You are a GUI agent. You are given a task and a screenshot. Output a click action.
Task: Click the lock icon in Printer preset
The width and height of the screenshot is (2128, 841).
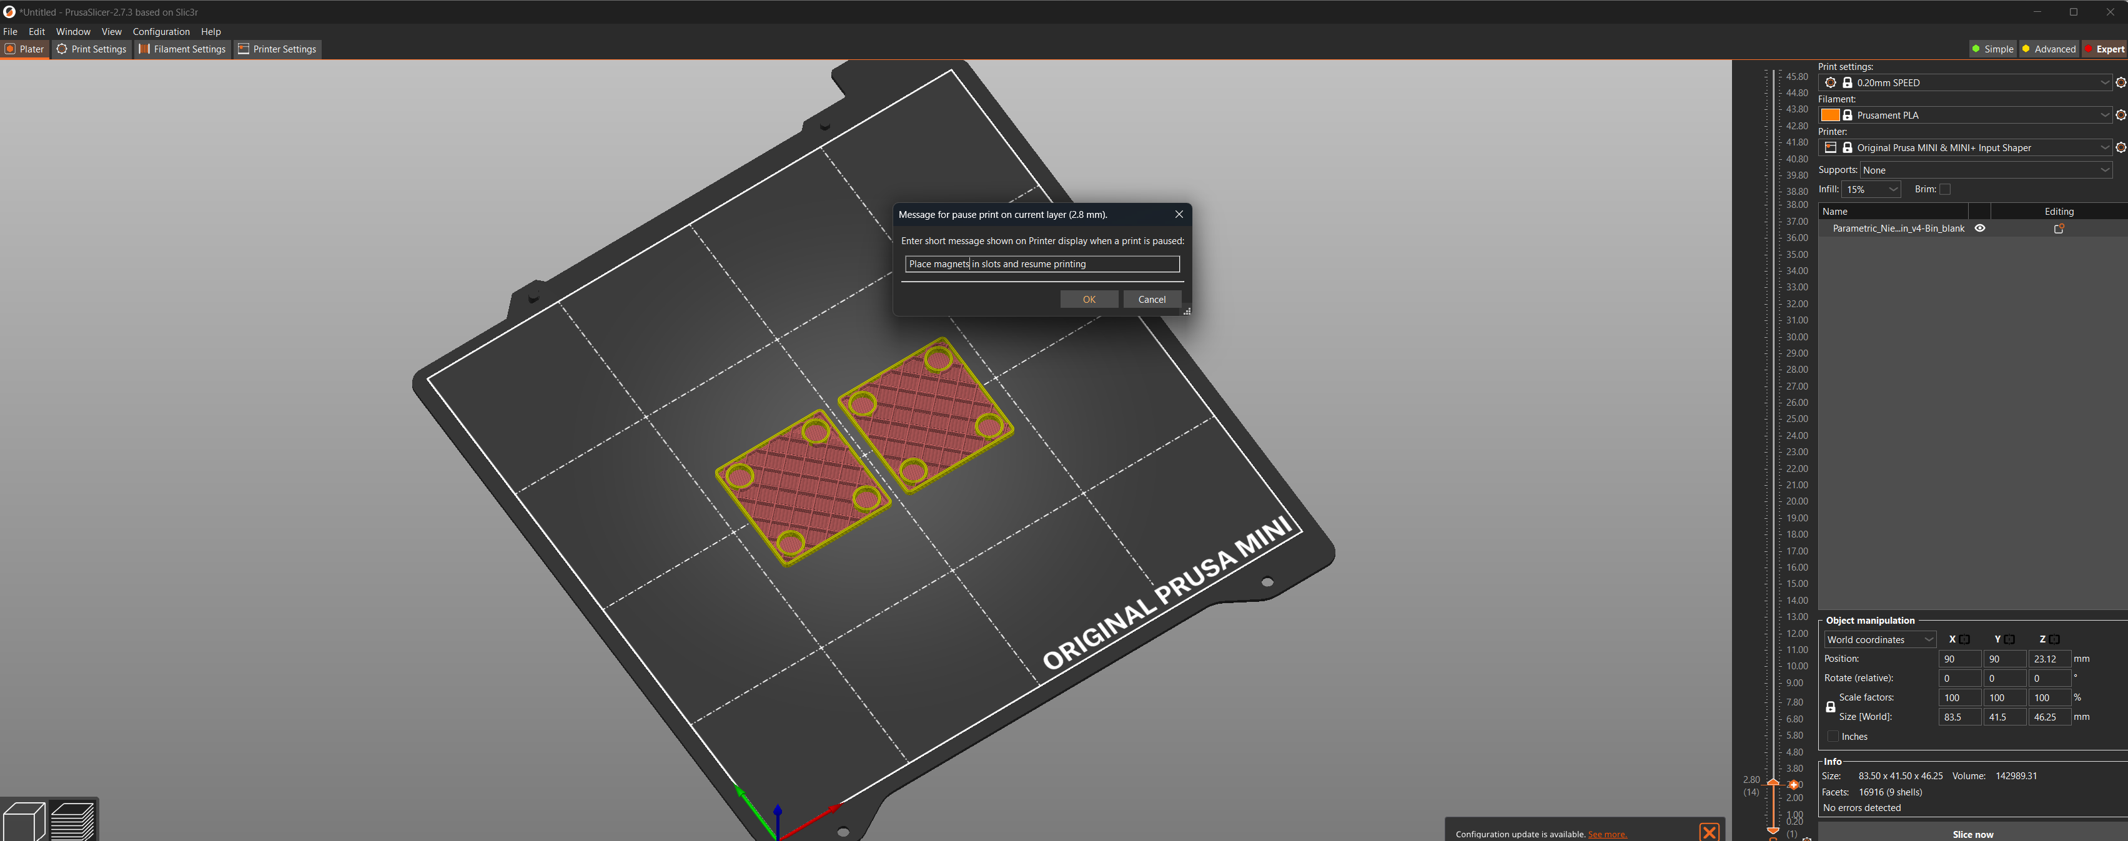click(x=1847, y=147)
